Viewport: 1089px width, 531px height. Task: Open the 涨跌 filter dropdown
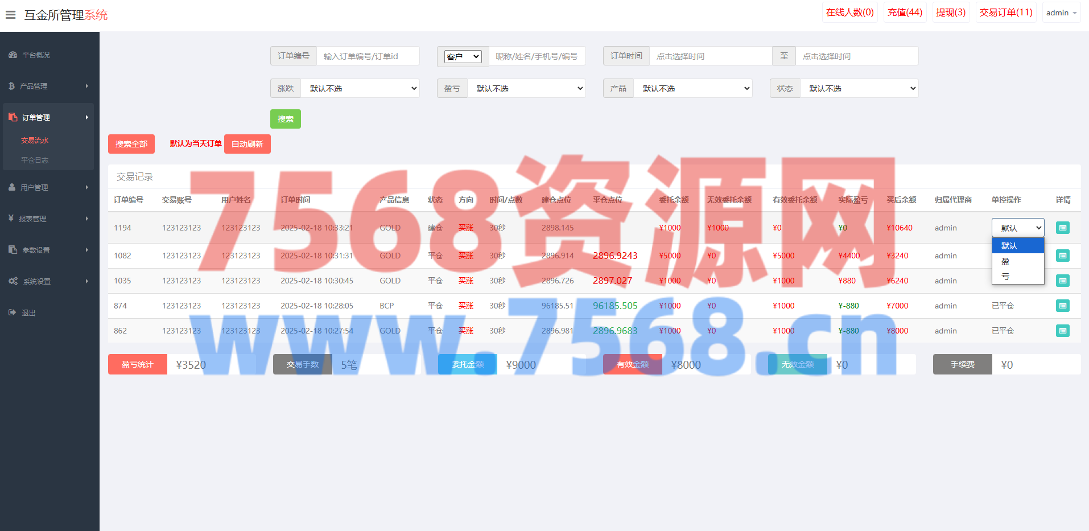coord(360,89)
